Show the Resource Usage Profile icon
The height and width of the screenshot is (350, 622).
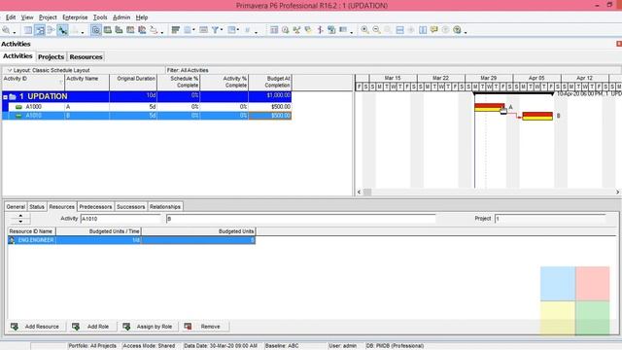[x=142, y=30]
